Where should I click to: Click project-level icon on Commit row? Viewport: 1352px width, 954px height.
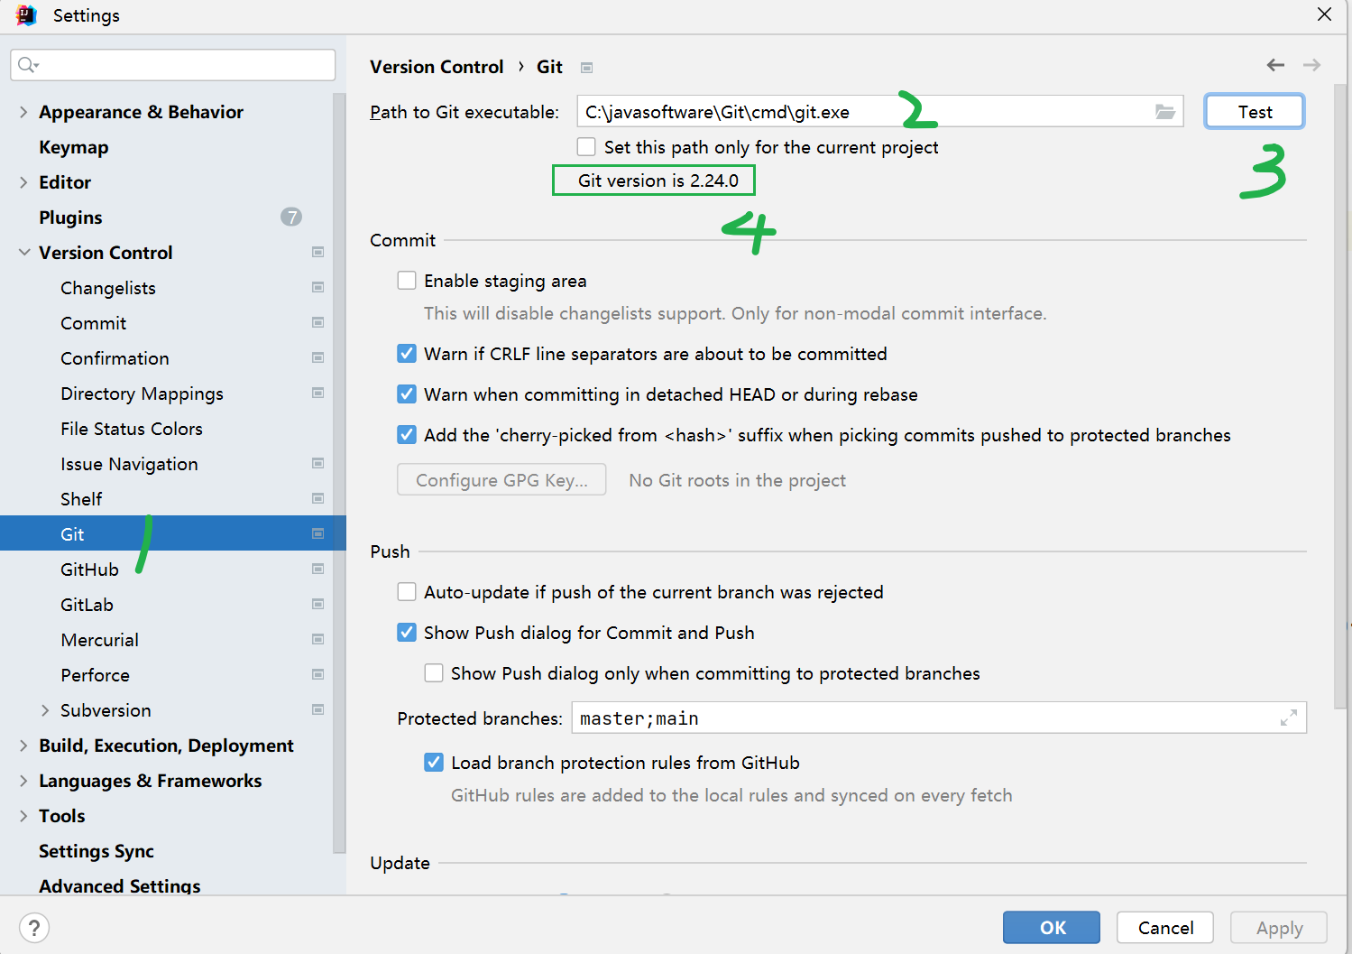click(x=318, y=322)
